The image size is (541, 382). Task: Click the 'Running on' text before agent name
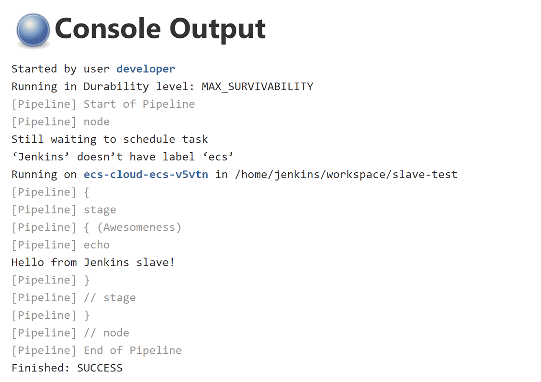(x=44, y=174)
